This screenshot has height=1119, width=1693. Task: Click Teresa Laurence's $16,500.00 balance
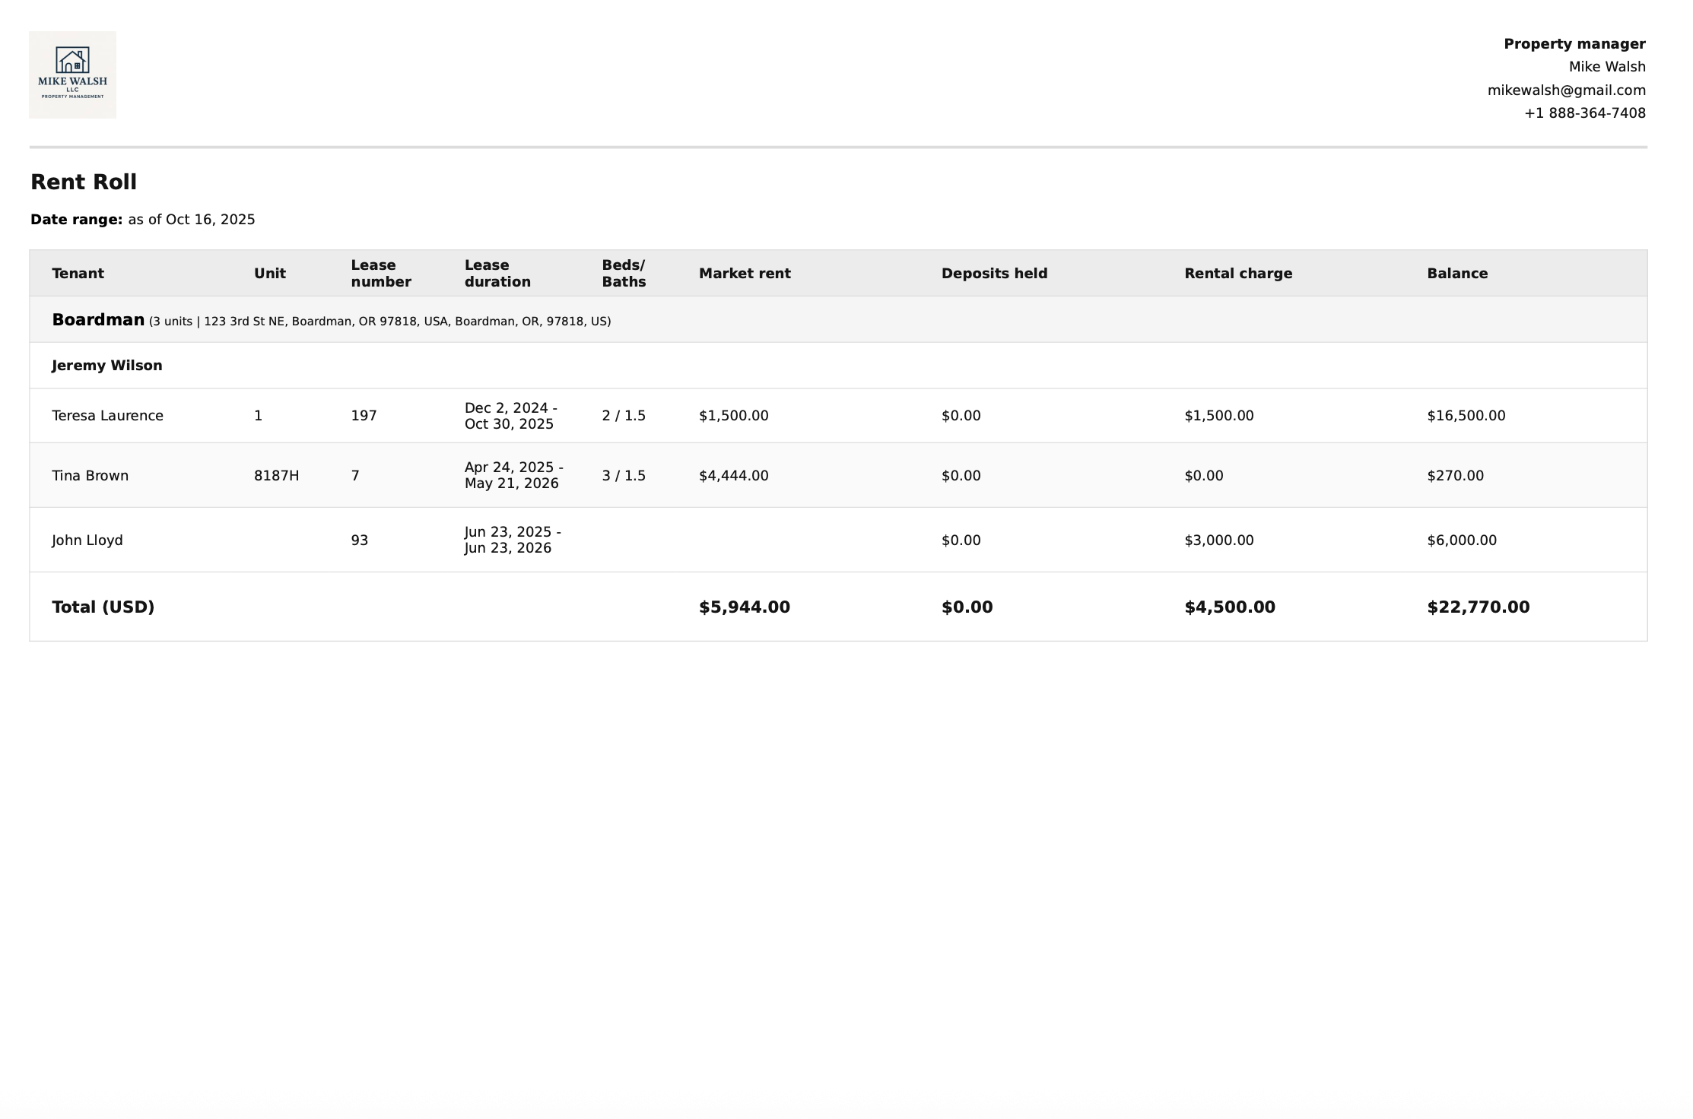(1466, 416)
